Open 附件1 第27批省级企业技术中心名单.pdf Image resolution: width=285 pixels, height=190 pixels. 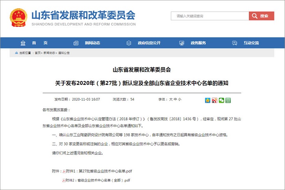coord(99,171)
